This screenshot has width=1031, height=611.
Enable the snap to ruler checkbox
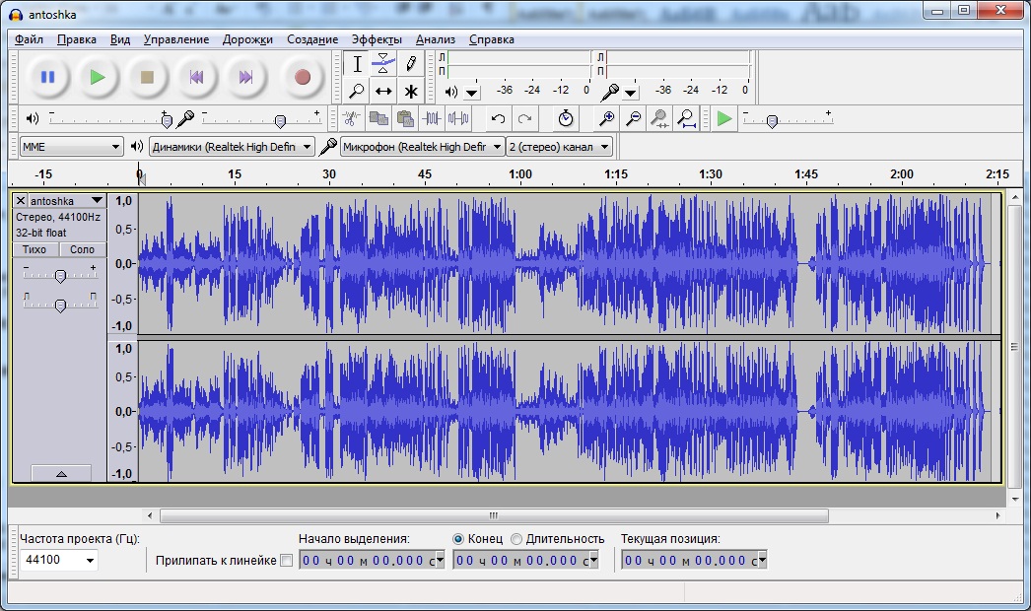pyautogui.click(x=287, y=561)
